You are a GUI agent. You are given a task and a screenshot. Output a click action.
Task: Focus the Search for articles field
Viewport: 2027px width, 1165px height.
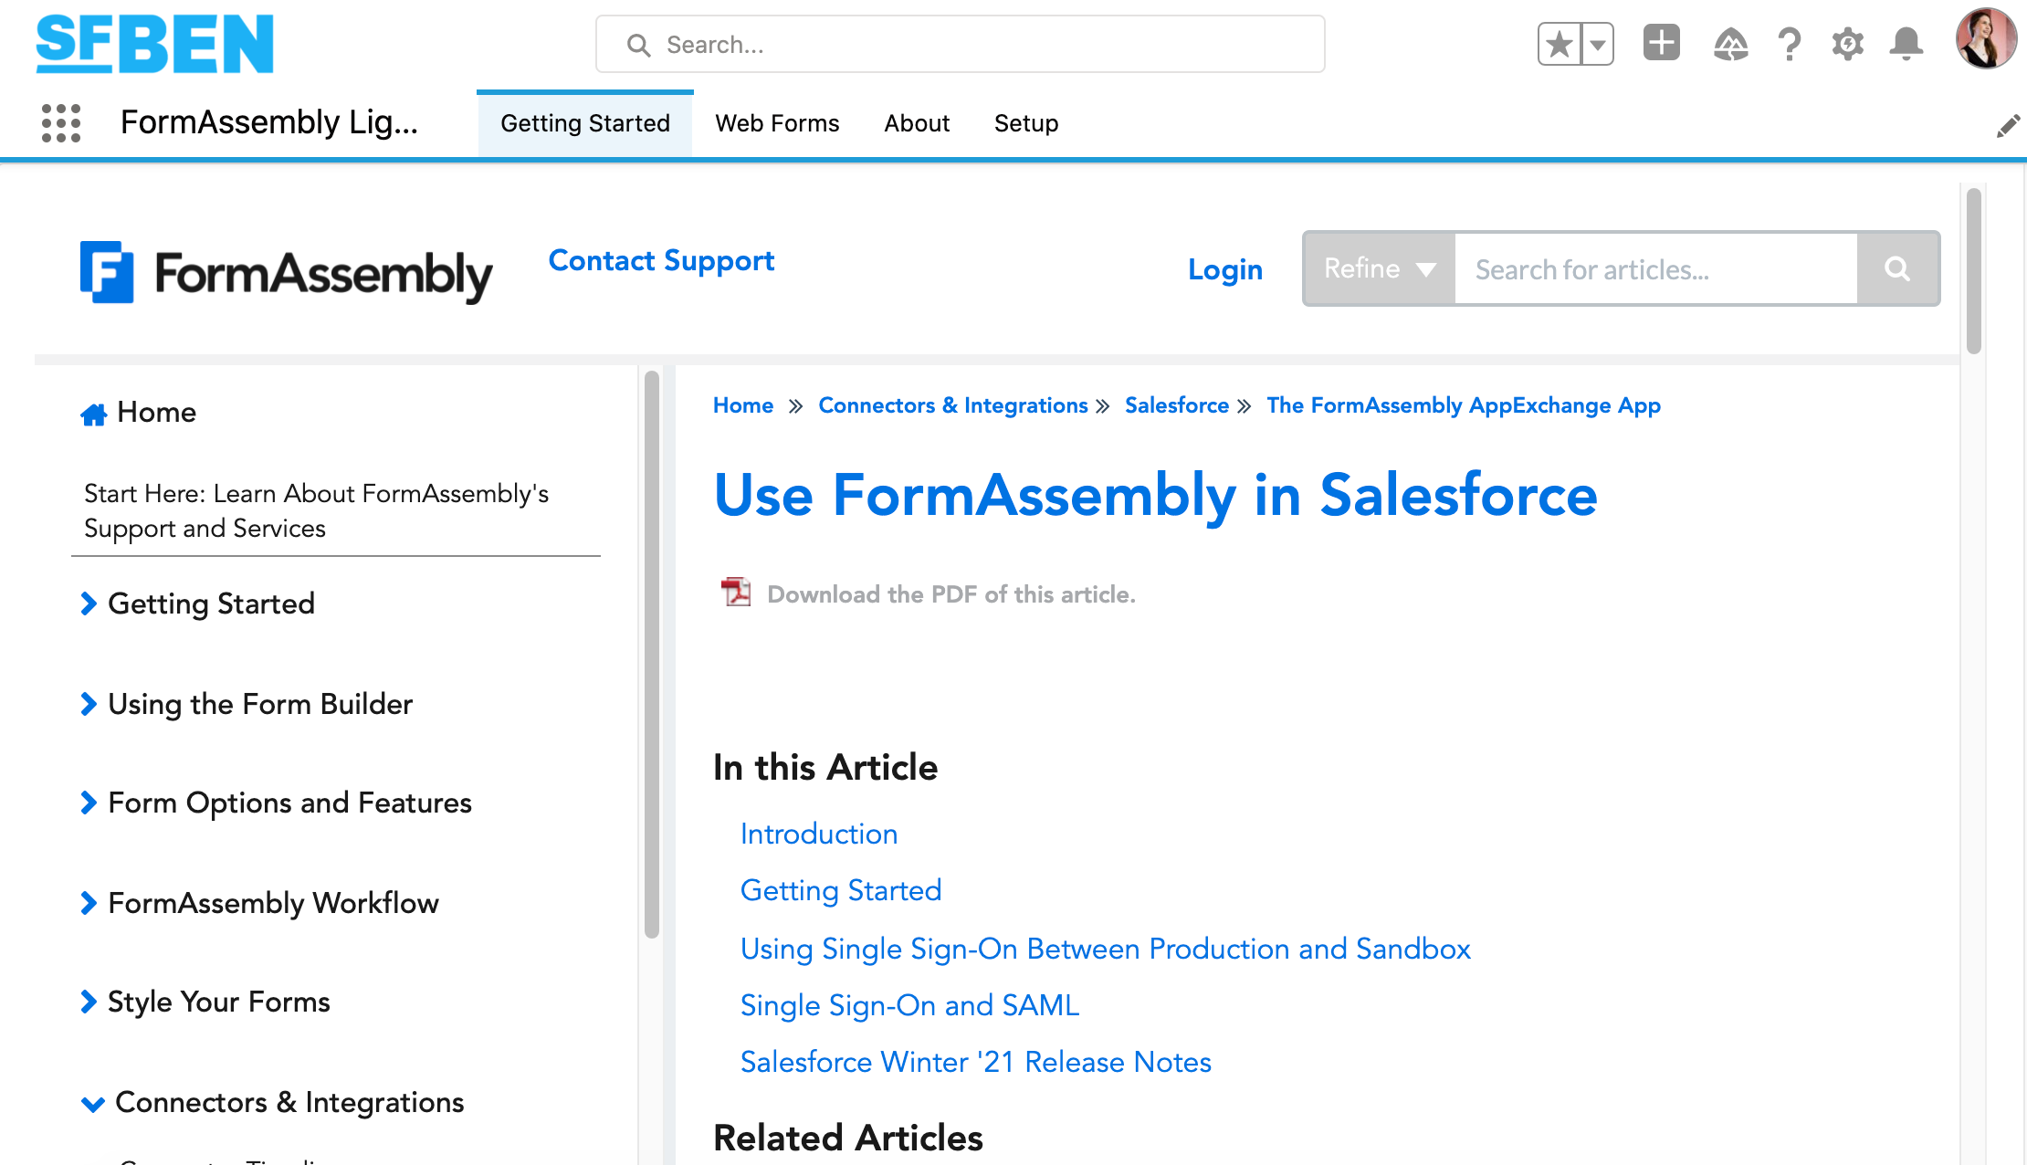(x=1655, y=268)
